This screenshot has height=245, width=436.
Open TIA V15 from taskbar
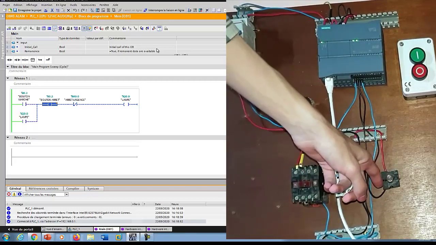point(133,237)
